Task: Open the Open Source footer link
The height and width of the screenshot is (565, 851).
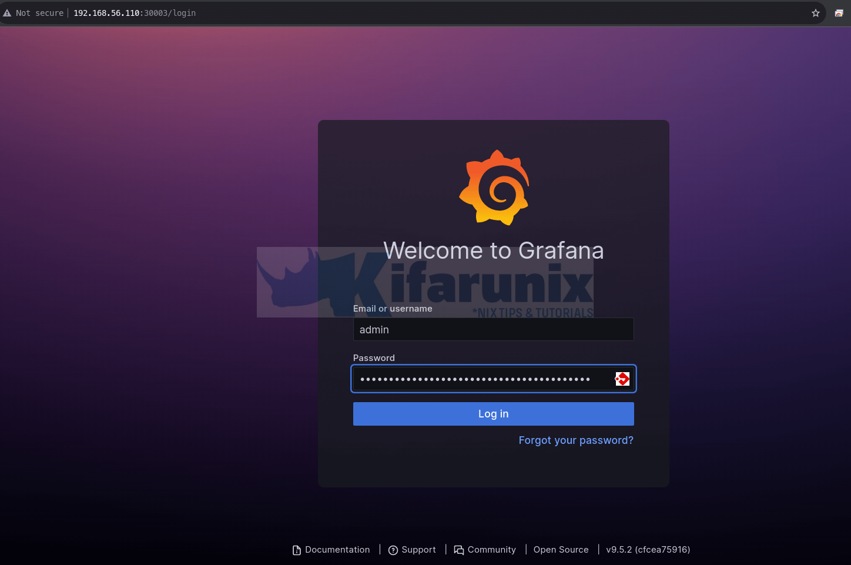Action: [x=561, y=550]
